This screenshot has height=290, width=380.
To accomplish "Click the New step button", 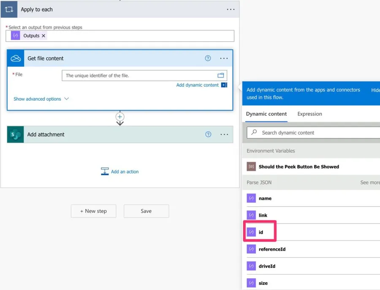I will (93, 211).
